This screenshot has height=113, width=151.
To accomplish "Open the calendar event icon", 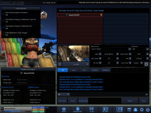I will 129,109.
